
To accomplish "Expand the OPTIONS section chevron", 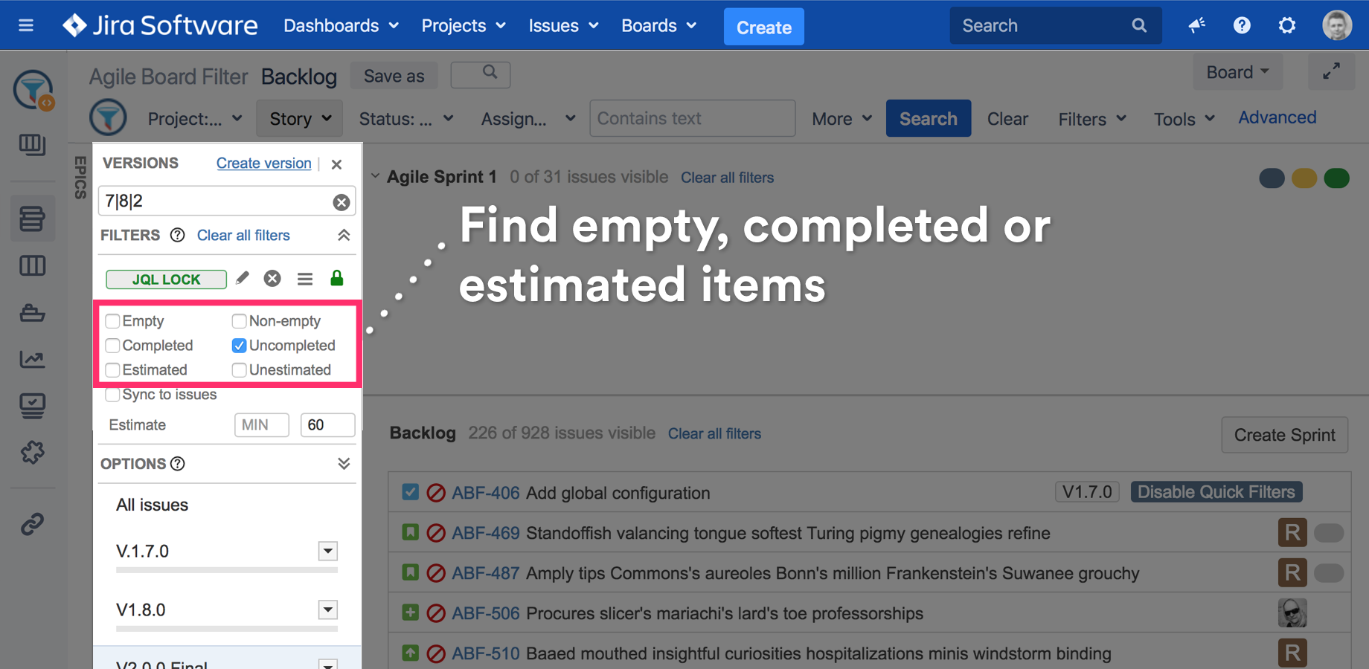I will [x=343, y=464].
